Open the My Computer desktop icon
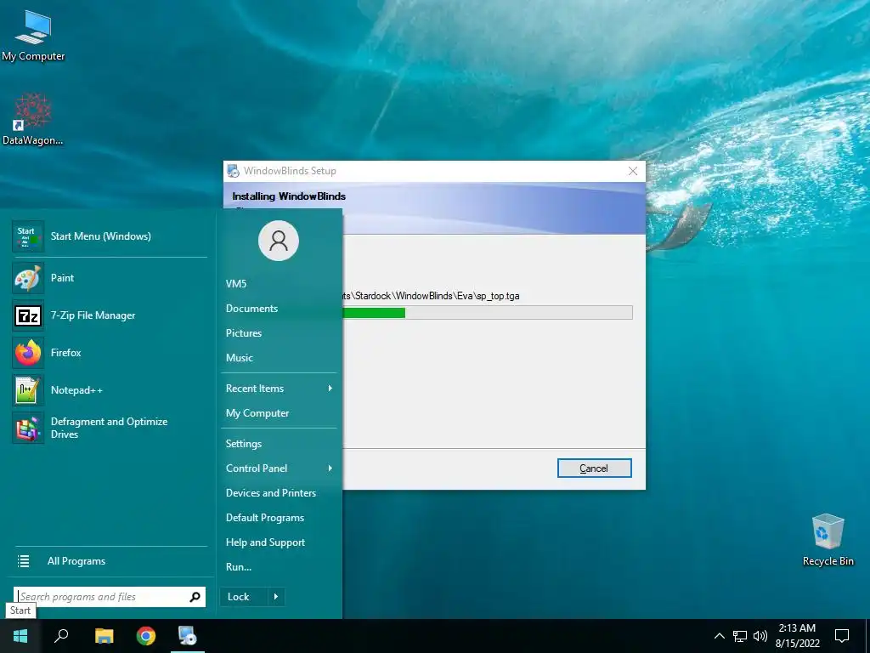Screen dimensions: 870x653 click(33, 37)
